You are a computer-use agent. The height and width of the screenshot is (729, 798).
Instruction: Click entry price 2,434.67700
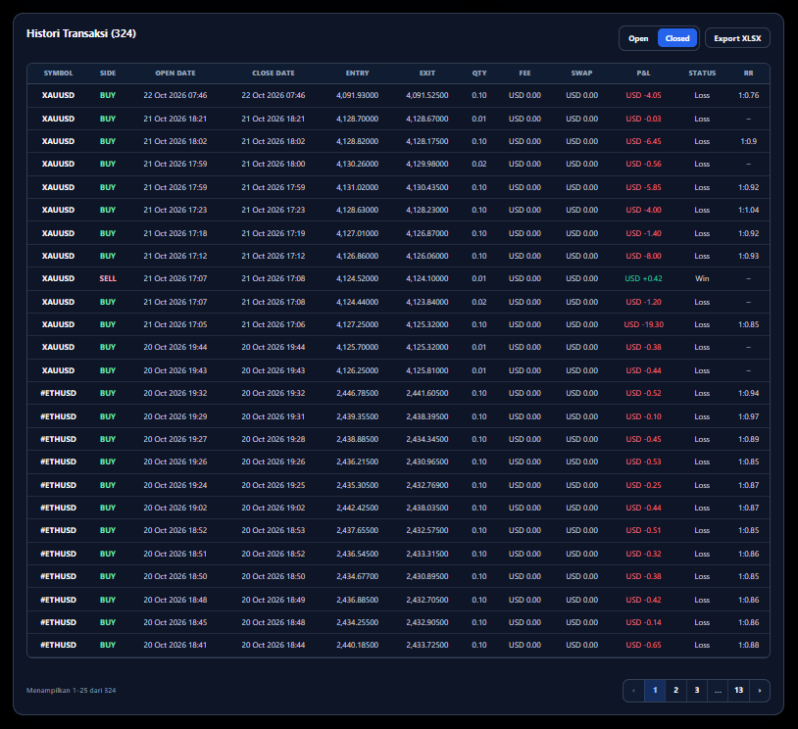357,576
